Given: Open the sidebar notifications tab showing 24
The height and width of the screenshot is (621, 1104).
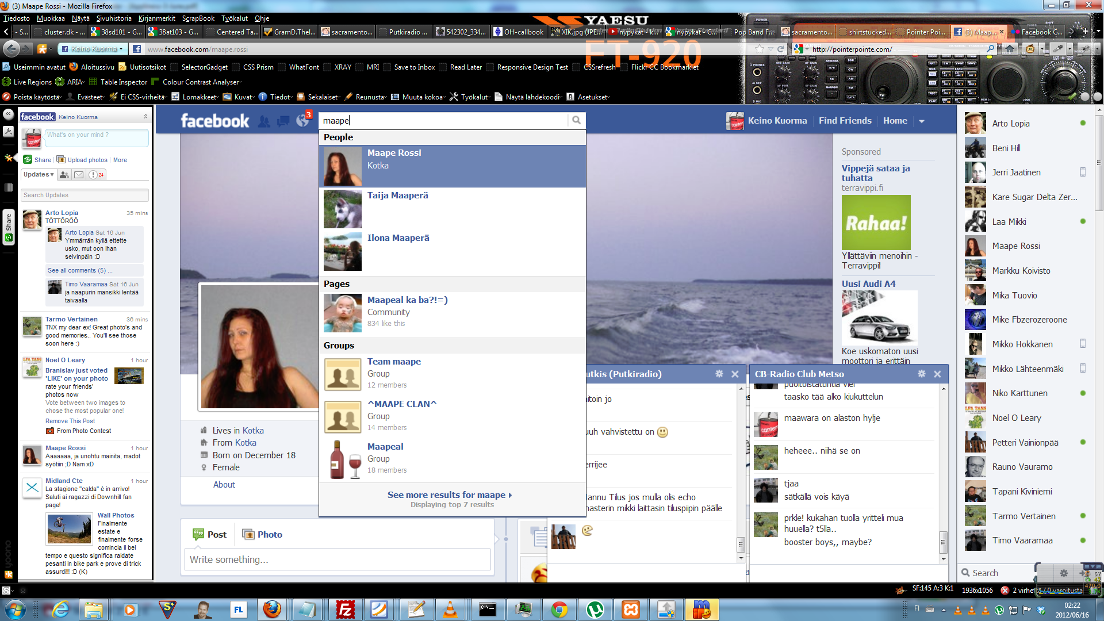Looking at the screenshot, I should pyautogui.click(x=96, y=175).
